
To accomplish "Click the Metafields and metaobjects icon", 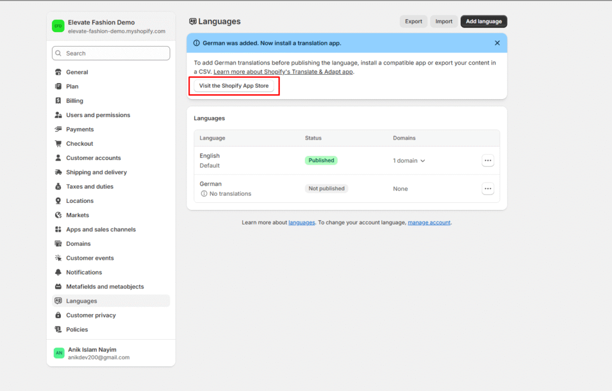I will click(58, 287).
